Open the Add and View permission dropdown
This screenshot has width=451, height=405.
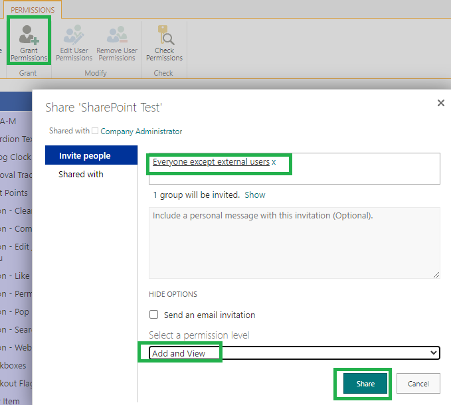pyautogui.click(x=294, y=353)
